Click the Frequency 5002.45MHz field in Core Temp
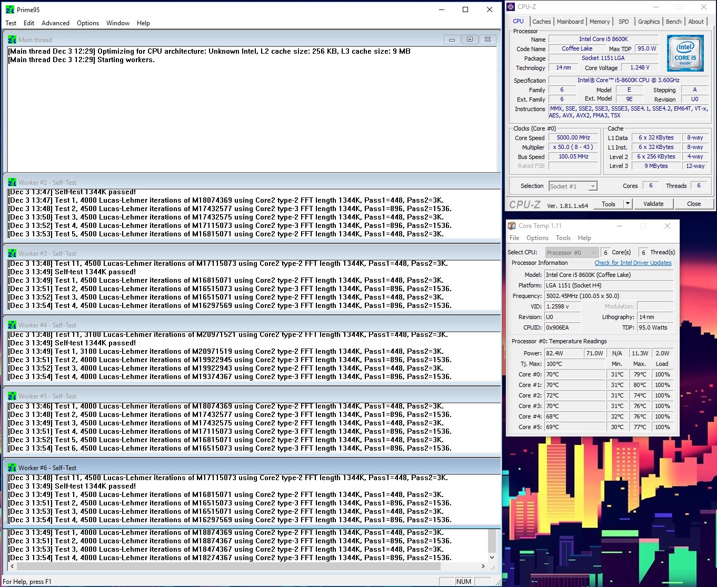The height and width of the screenshot is (587, 717). pyautogui.click(x=609, y=296)
